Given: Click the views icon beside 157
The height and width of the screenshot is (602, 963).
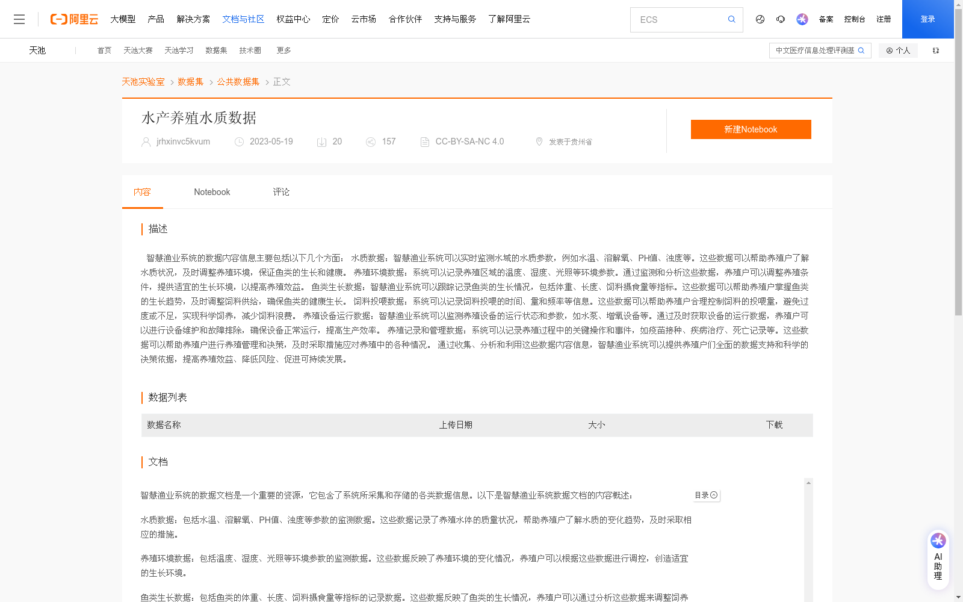Looking at the screenshot, I should coord(371,142).
